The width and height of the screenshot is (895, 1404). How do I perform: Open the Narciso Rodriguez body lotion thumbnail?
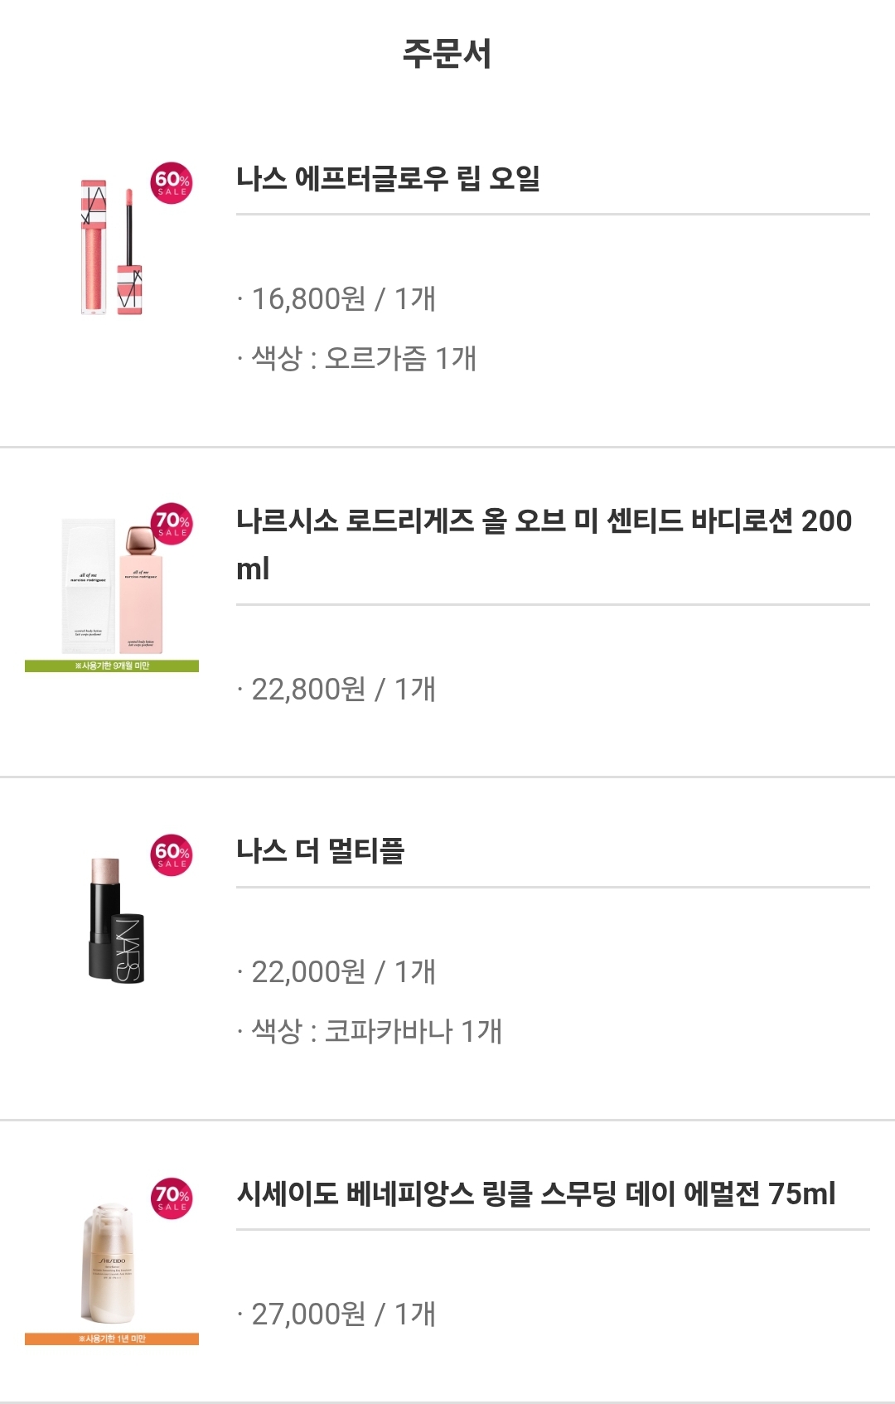click(111, 585)
